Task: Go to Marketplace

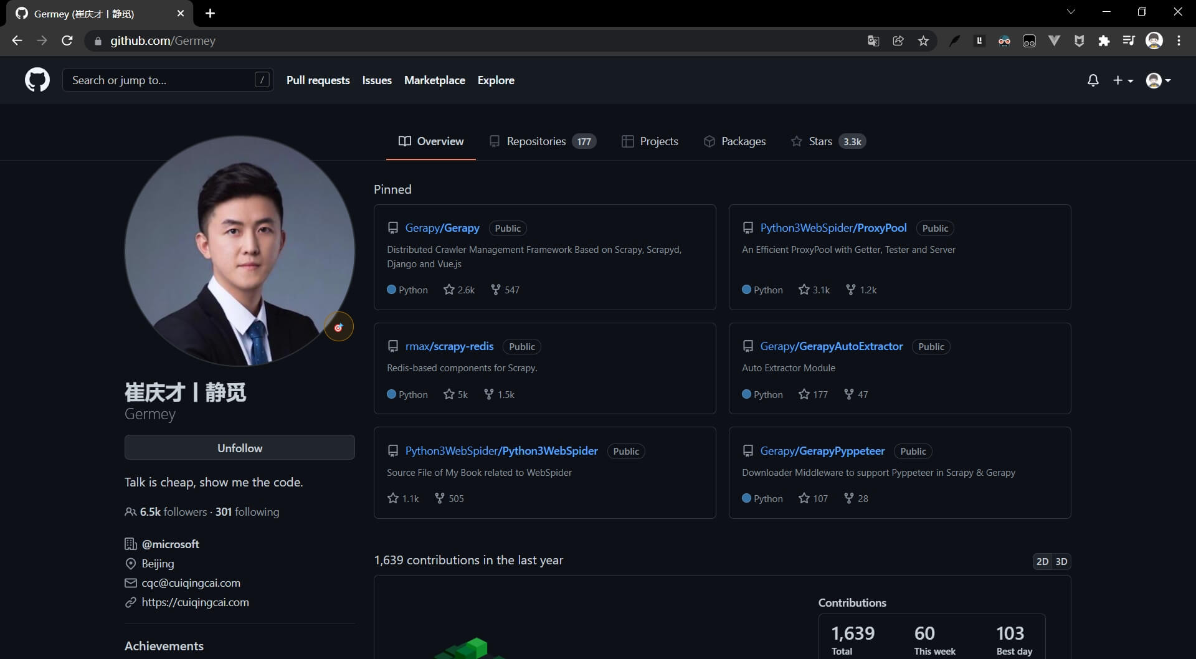Action: (x=435, y=80)
